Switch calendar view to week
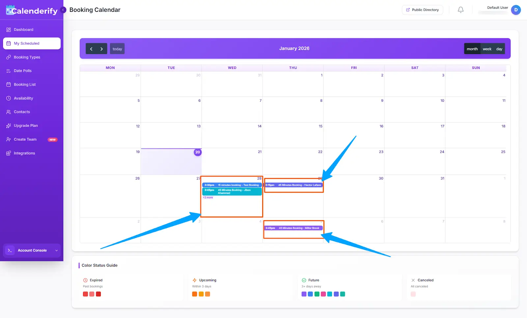The width and height of the screenshot is (527, 318). click(487, 48)
